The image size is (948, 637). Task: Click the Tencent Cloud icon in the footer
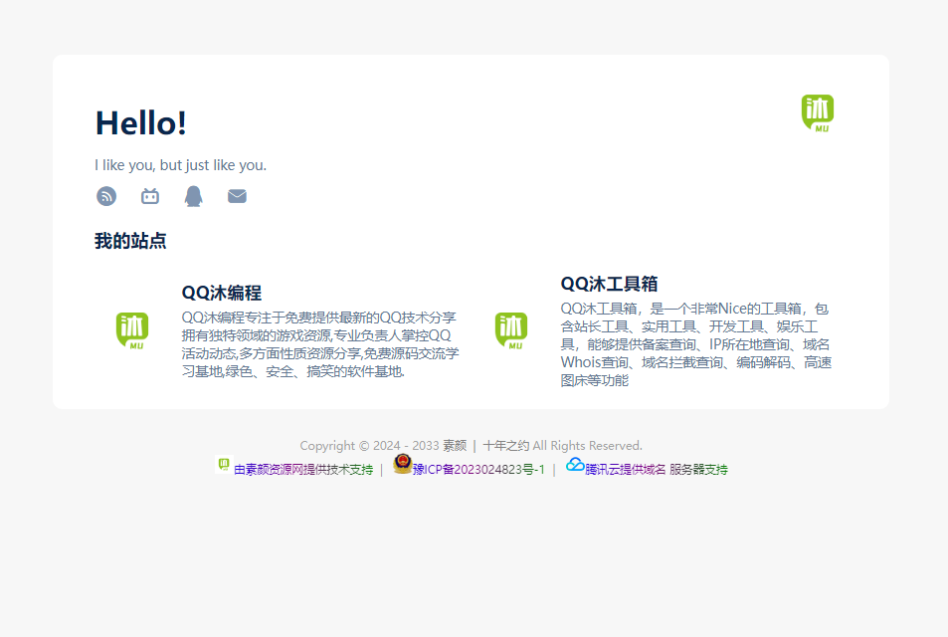575,465
